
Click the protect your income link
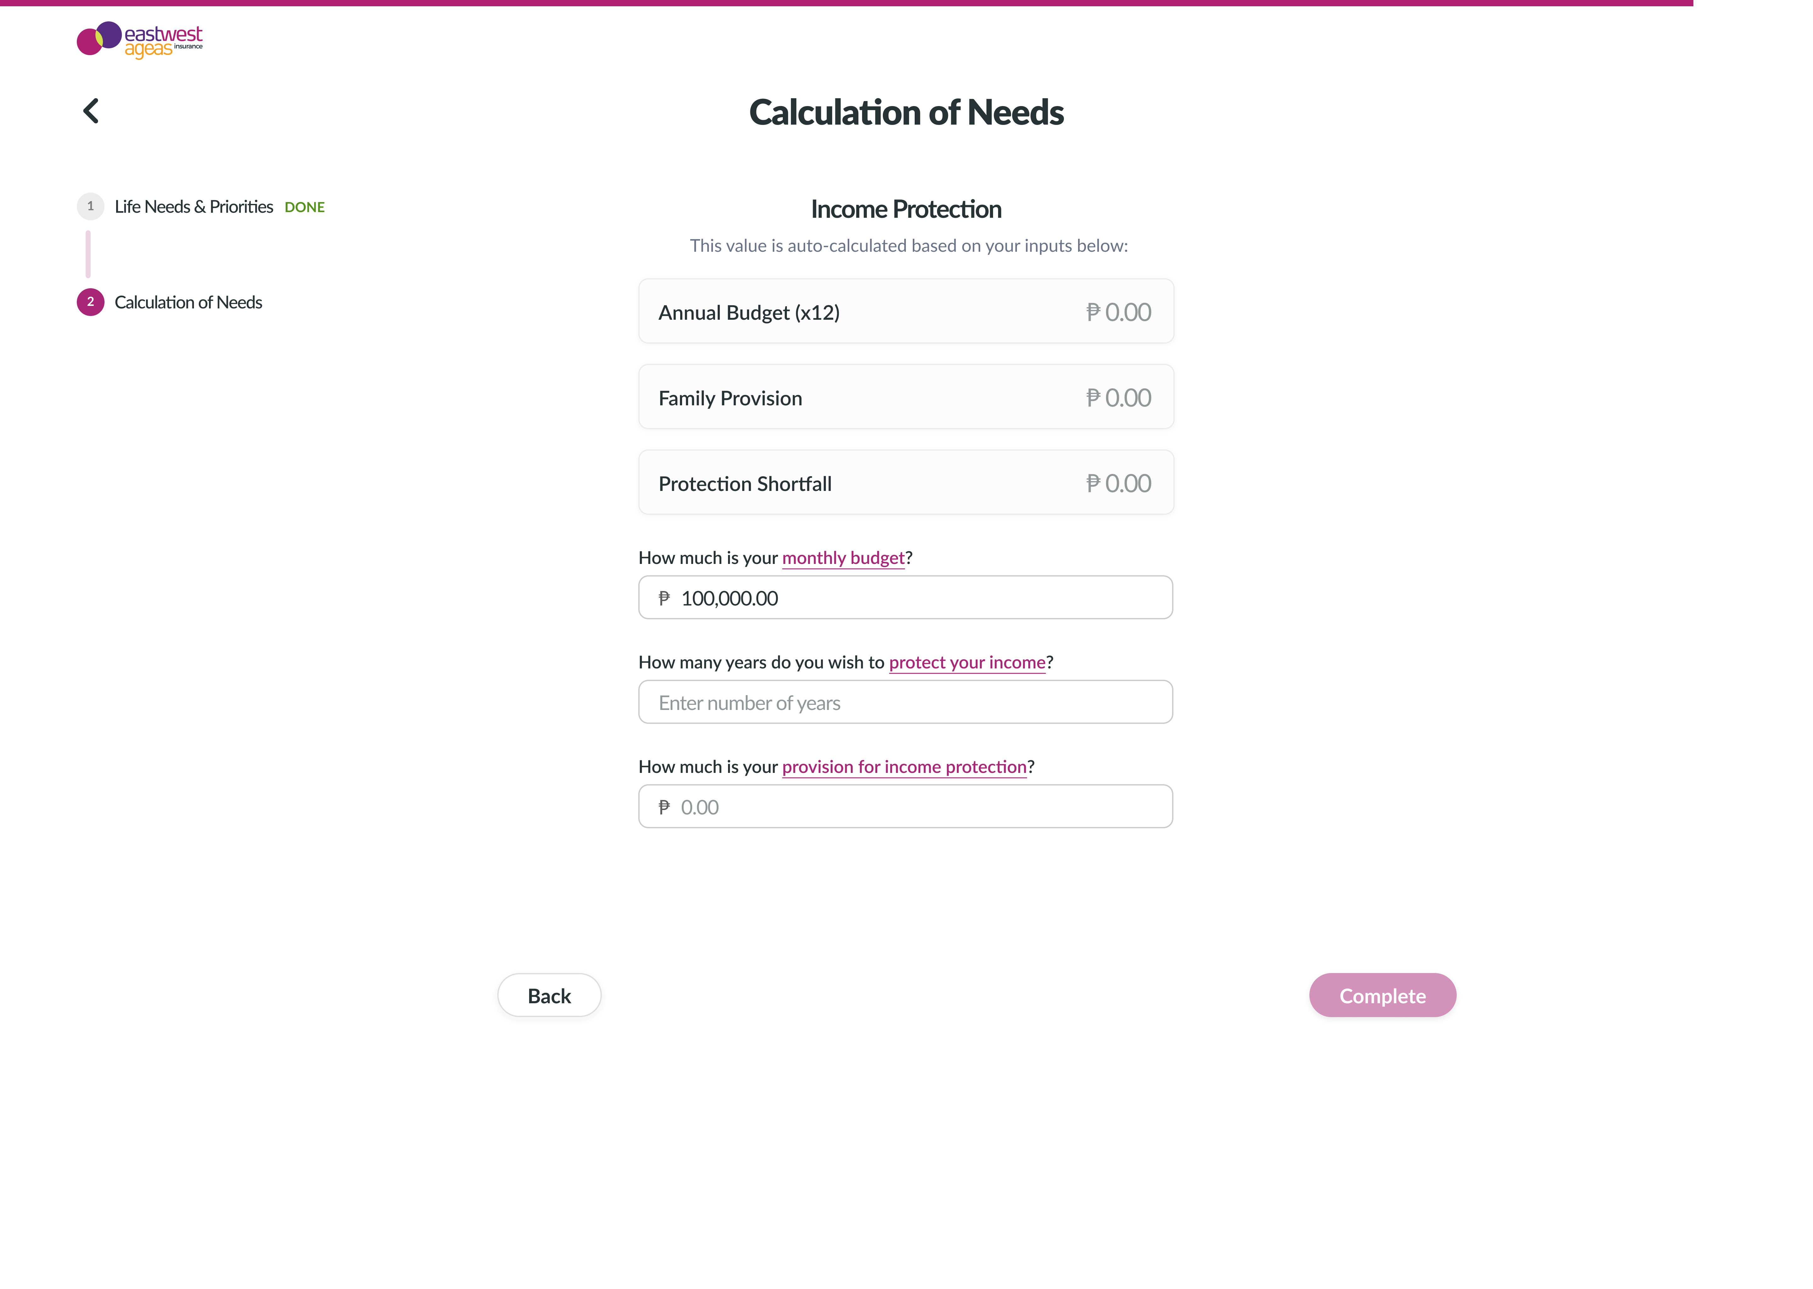[967, 663]
